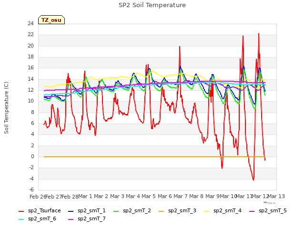Click the SP2 Soil Temperature chart title
Viewport: 305px width, 228px height.
(x=152, y=5)
